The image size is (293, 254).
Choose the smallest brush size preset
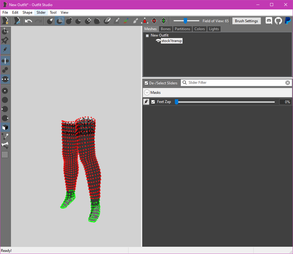point(5,91)
